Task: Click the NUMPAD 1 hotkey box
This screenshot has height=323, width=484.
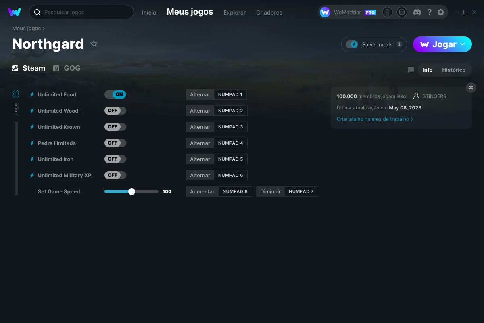Action: [x=230, y=94]
